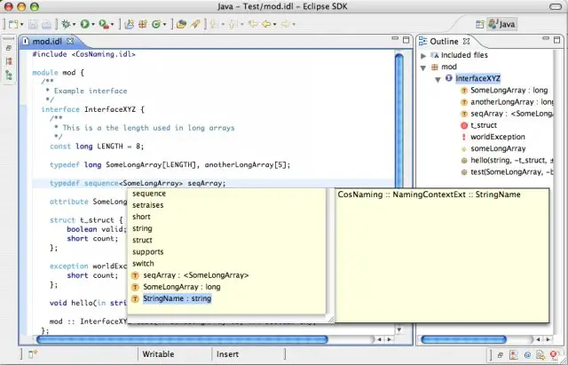Click the New Java Project icon
Viewport: 568px width, 365px height.
pos(129,24)
